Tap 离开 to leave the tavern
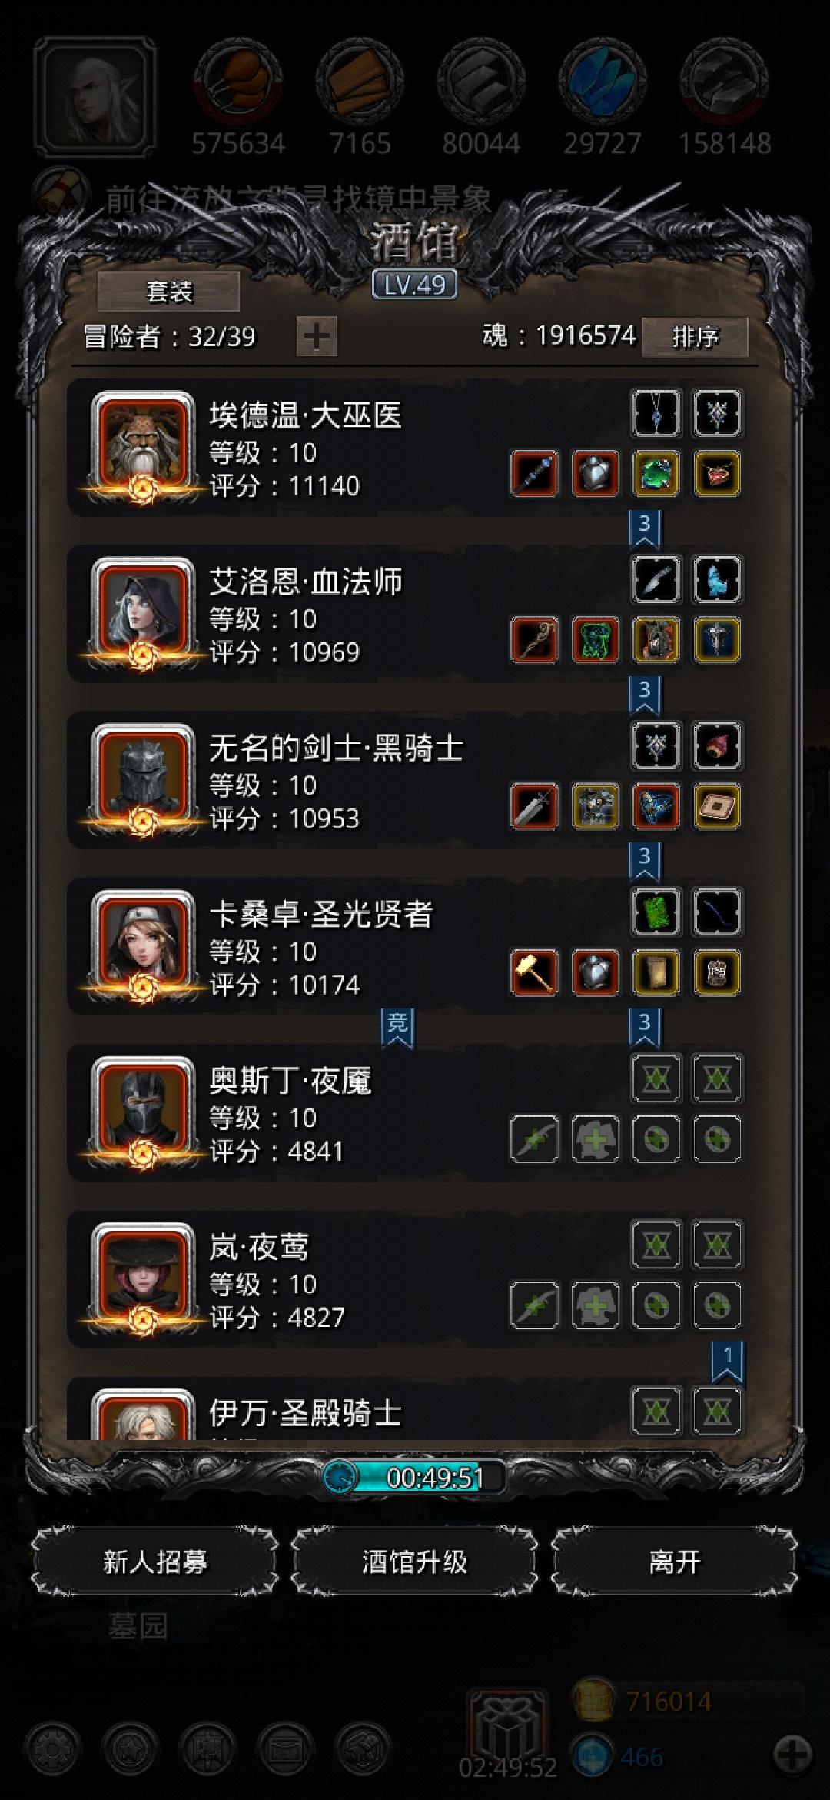Viewport: 830px width, 1800px height. point(674,1562)
